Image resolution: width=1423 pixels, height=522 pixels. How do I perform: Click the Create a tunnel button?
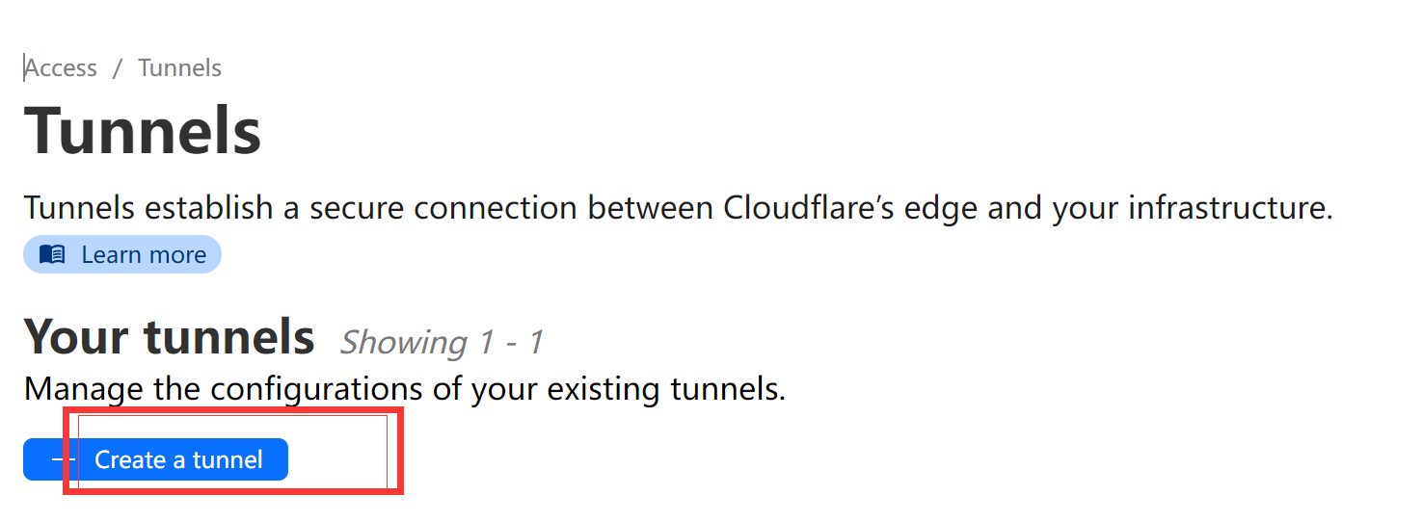pyautogui.click(x=155, y=459)
